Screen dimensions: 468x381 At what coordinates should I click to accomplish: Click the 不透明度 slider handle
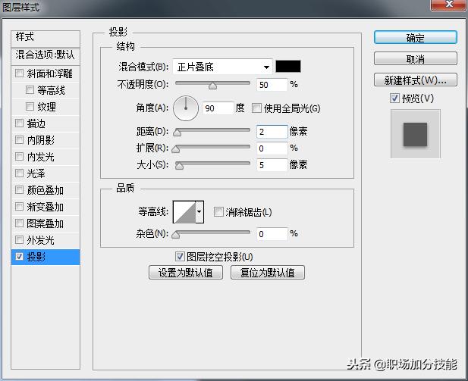click(x=213, y=86)
